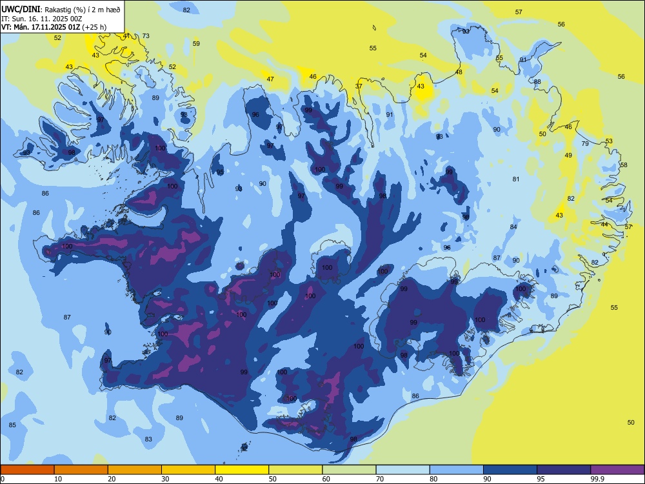
Task: Click the pale green 60–70 legend swatch
Action: point(349,470)
